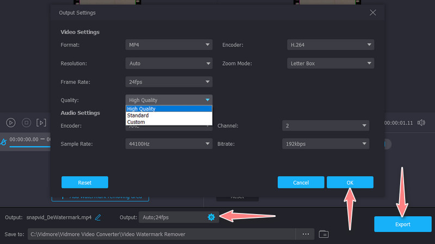Rename output file with the pencil icon

pos(98,217)
